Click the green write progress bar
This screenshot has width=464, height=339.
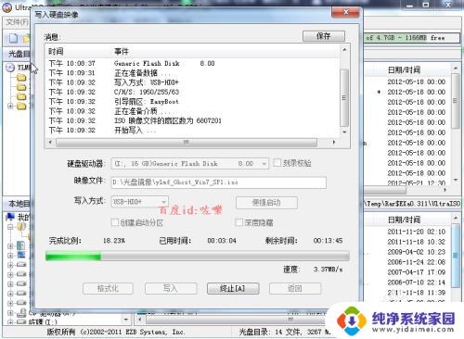click(198, 257)
